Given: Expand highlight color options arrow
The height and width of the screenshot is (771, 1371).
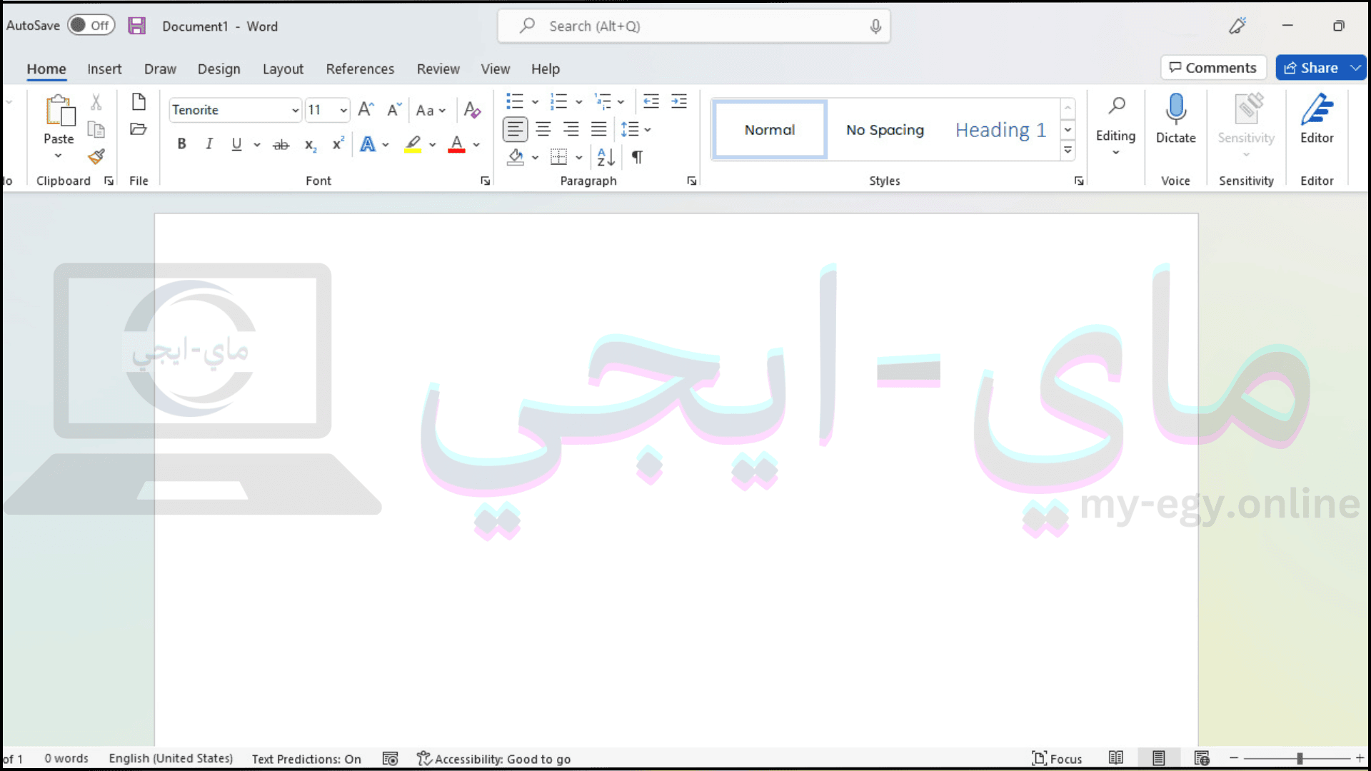Looking at the screenshot, I should (432, 145).
